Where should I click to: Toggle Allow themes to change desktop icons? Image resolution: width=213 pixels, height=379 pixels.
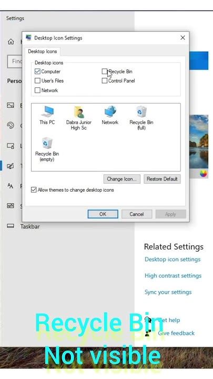pyautogui.click(x=34, y=189)
